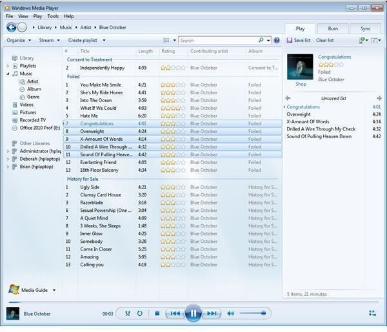This screenshot has width=387, height=332.
Task: Click in the Search box
Action: (219, 40)
